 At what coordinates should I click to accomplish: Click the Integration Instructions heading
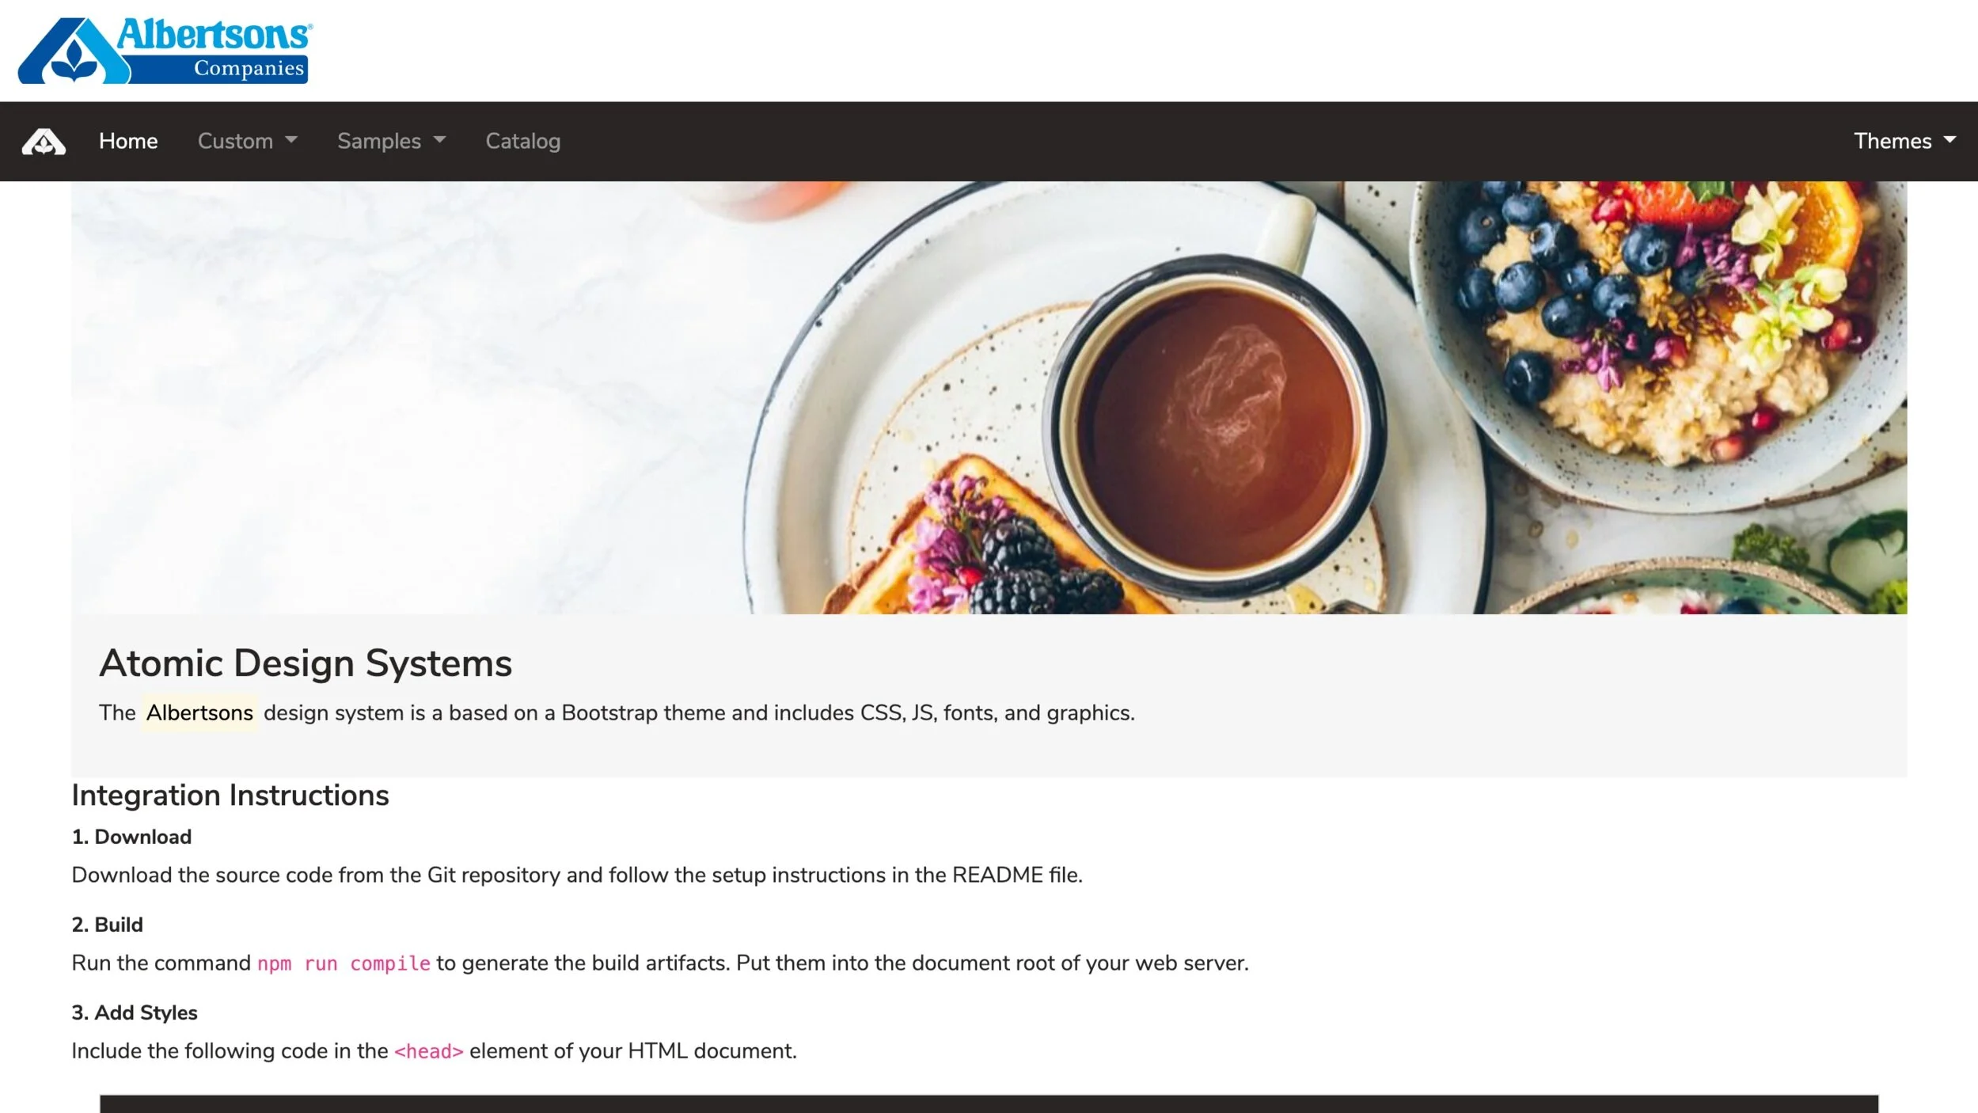click(230, 795)
